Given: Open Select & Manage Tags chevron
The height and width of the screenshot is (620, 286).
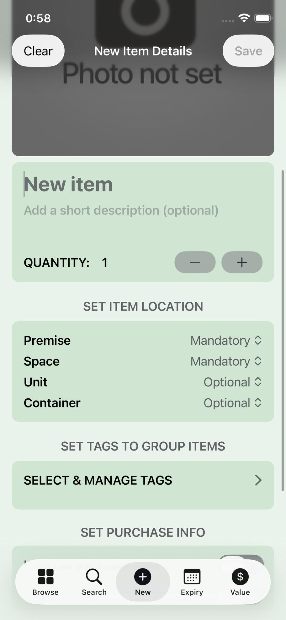Looking at the screenshot, I should (x=258, y=480).
